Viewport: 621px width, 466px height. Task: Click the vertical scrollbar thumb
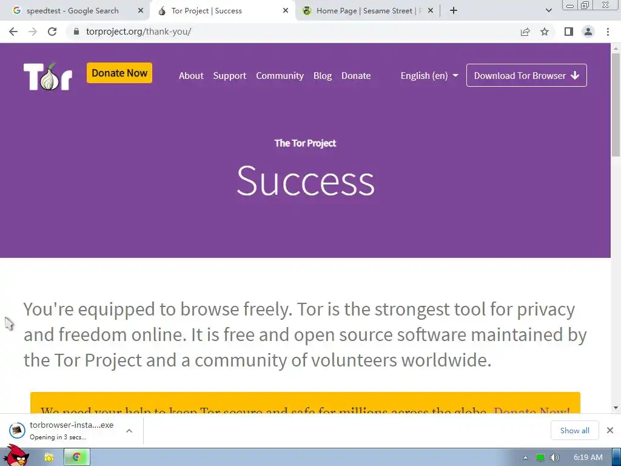click(616, 105)
